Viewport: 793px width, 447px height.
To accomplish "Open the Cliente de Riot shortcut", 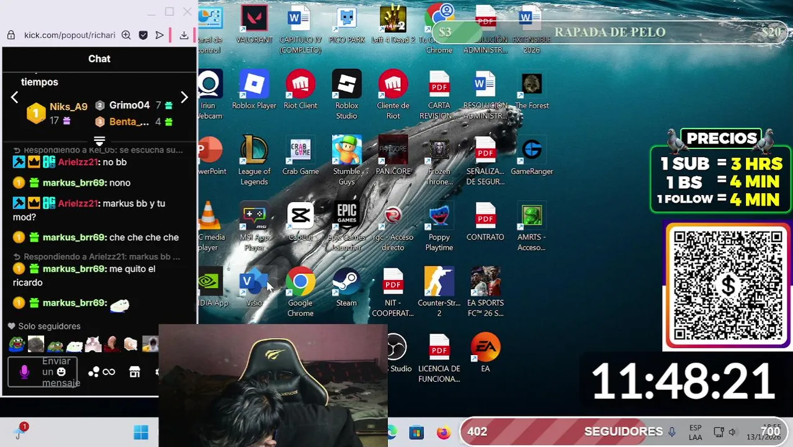I will tap(393, 96).
